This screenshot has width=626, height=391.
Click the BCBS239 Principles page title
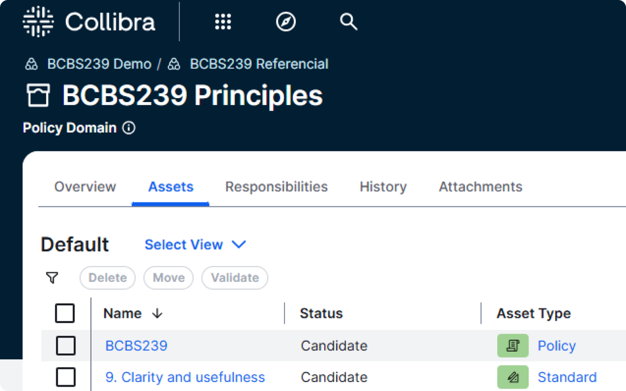tap(193, 96)
